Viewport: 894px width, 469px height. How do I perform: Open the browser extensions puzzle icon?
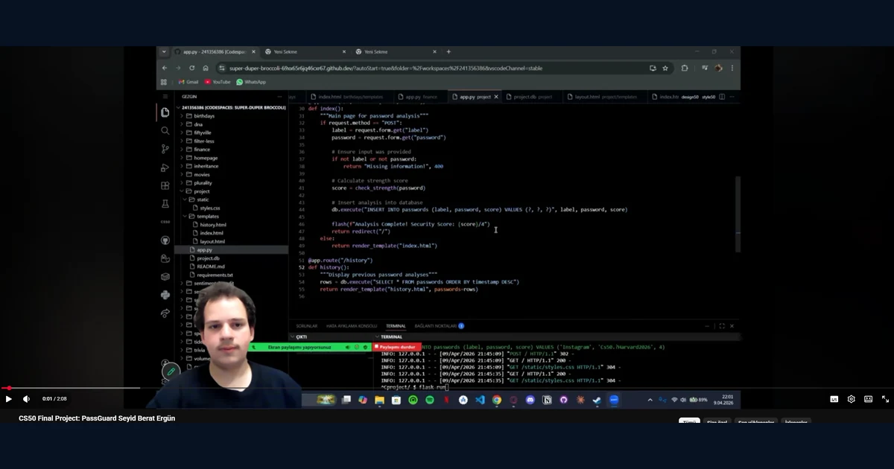click(685, 68)
